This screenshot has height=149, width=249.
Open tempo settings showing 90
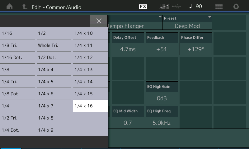[x=196, y=7]
